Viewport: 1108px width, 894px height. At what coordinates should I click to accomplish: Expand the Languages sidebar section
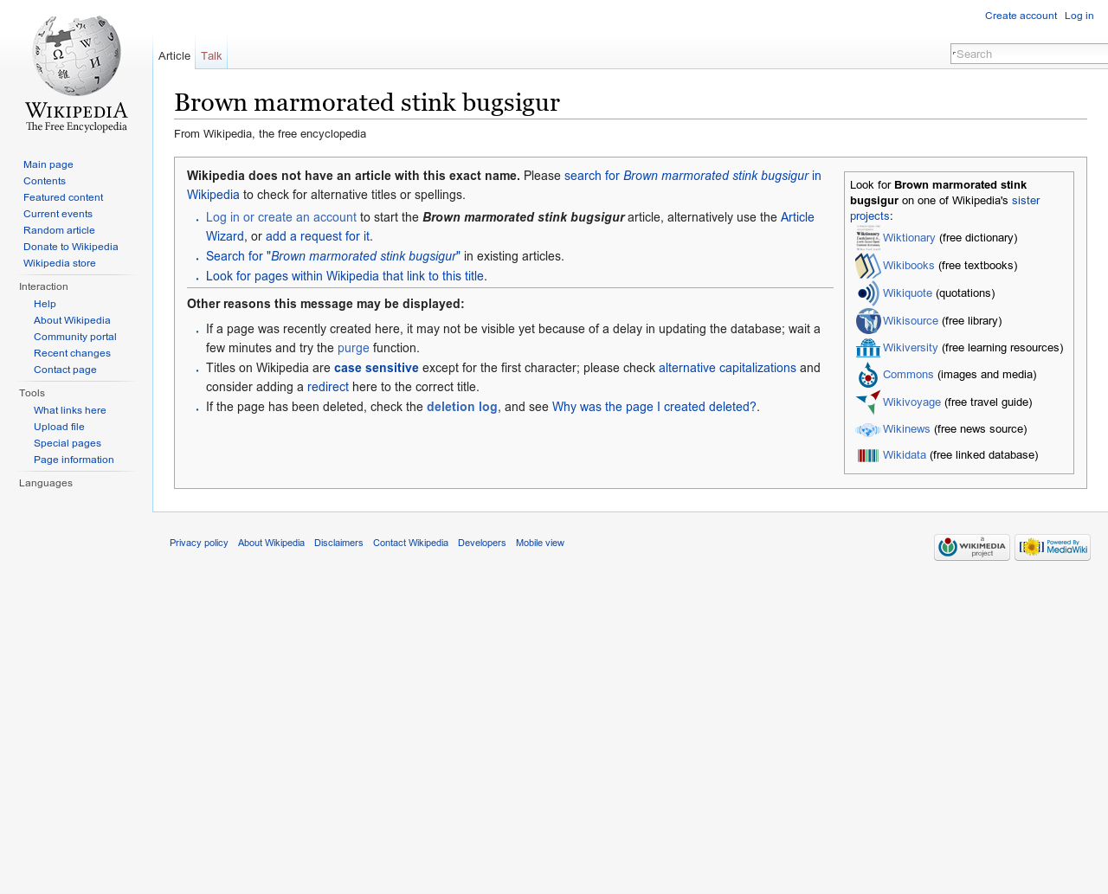pyautogui.click(x=46, y=483)
